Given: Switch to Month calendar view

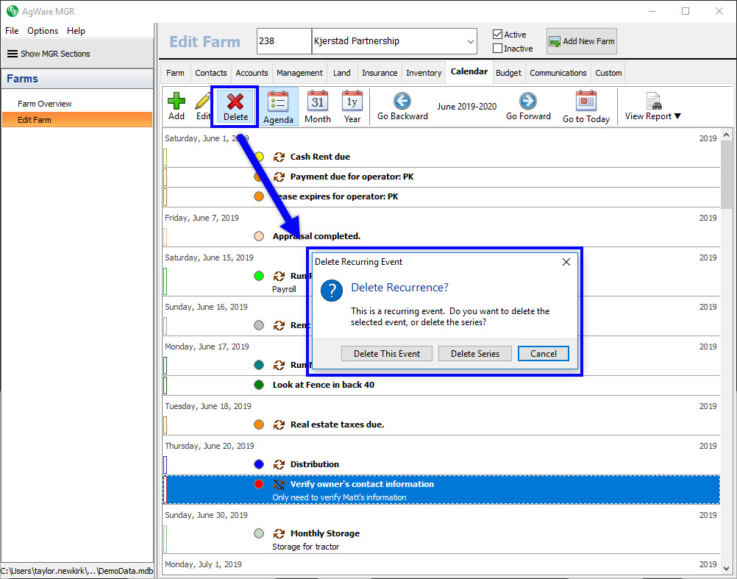Looking at the screenshot, I should [x=318, y=102].
